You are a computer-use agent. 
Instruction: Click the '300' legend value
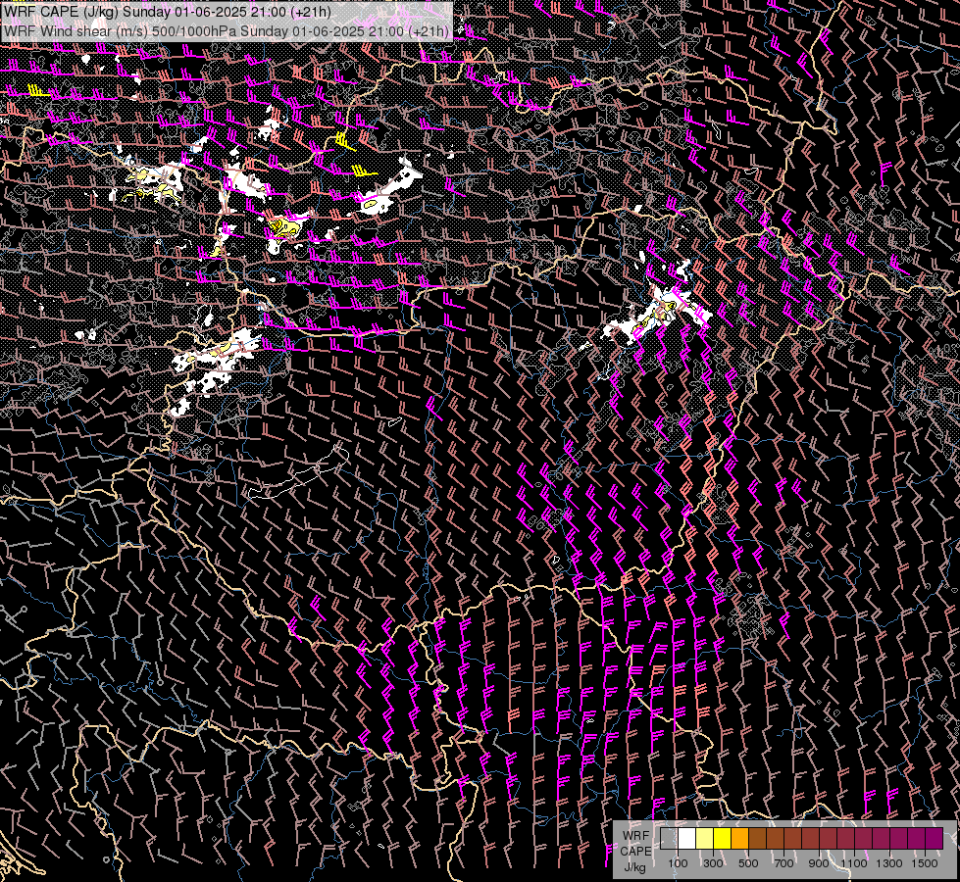713,863
